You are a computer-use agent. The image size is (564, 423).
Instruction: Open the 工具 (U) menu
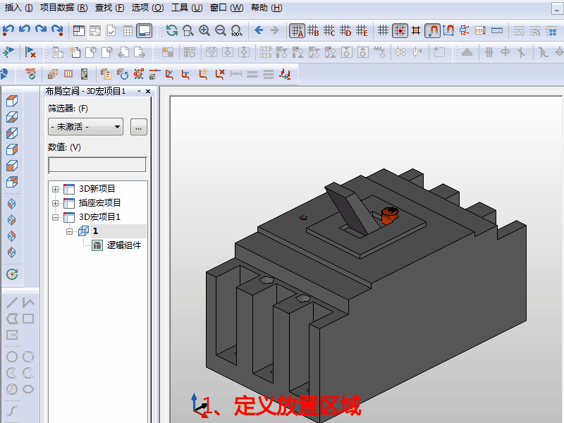(187, 8)
